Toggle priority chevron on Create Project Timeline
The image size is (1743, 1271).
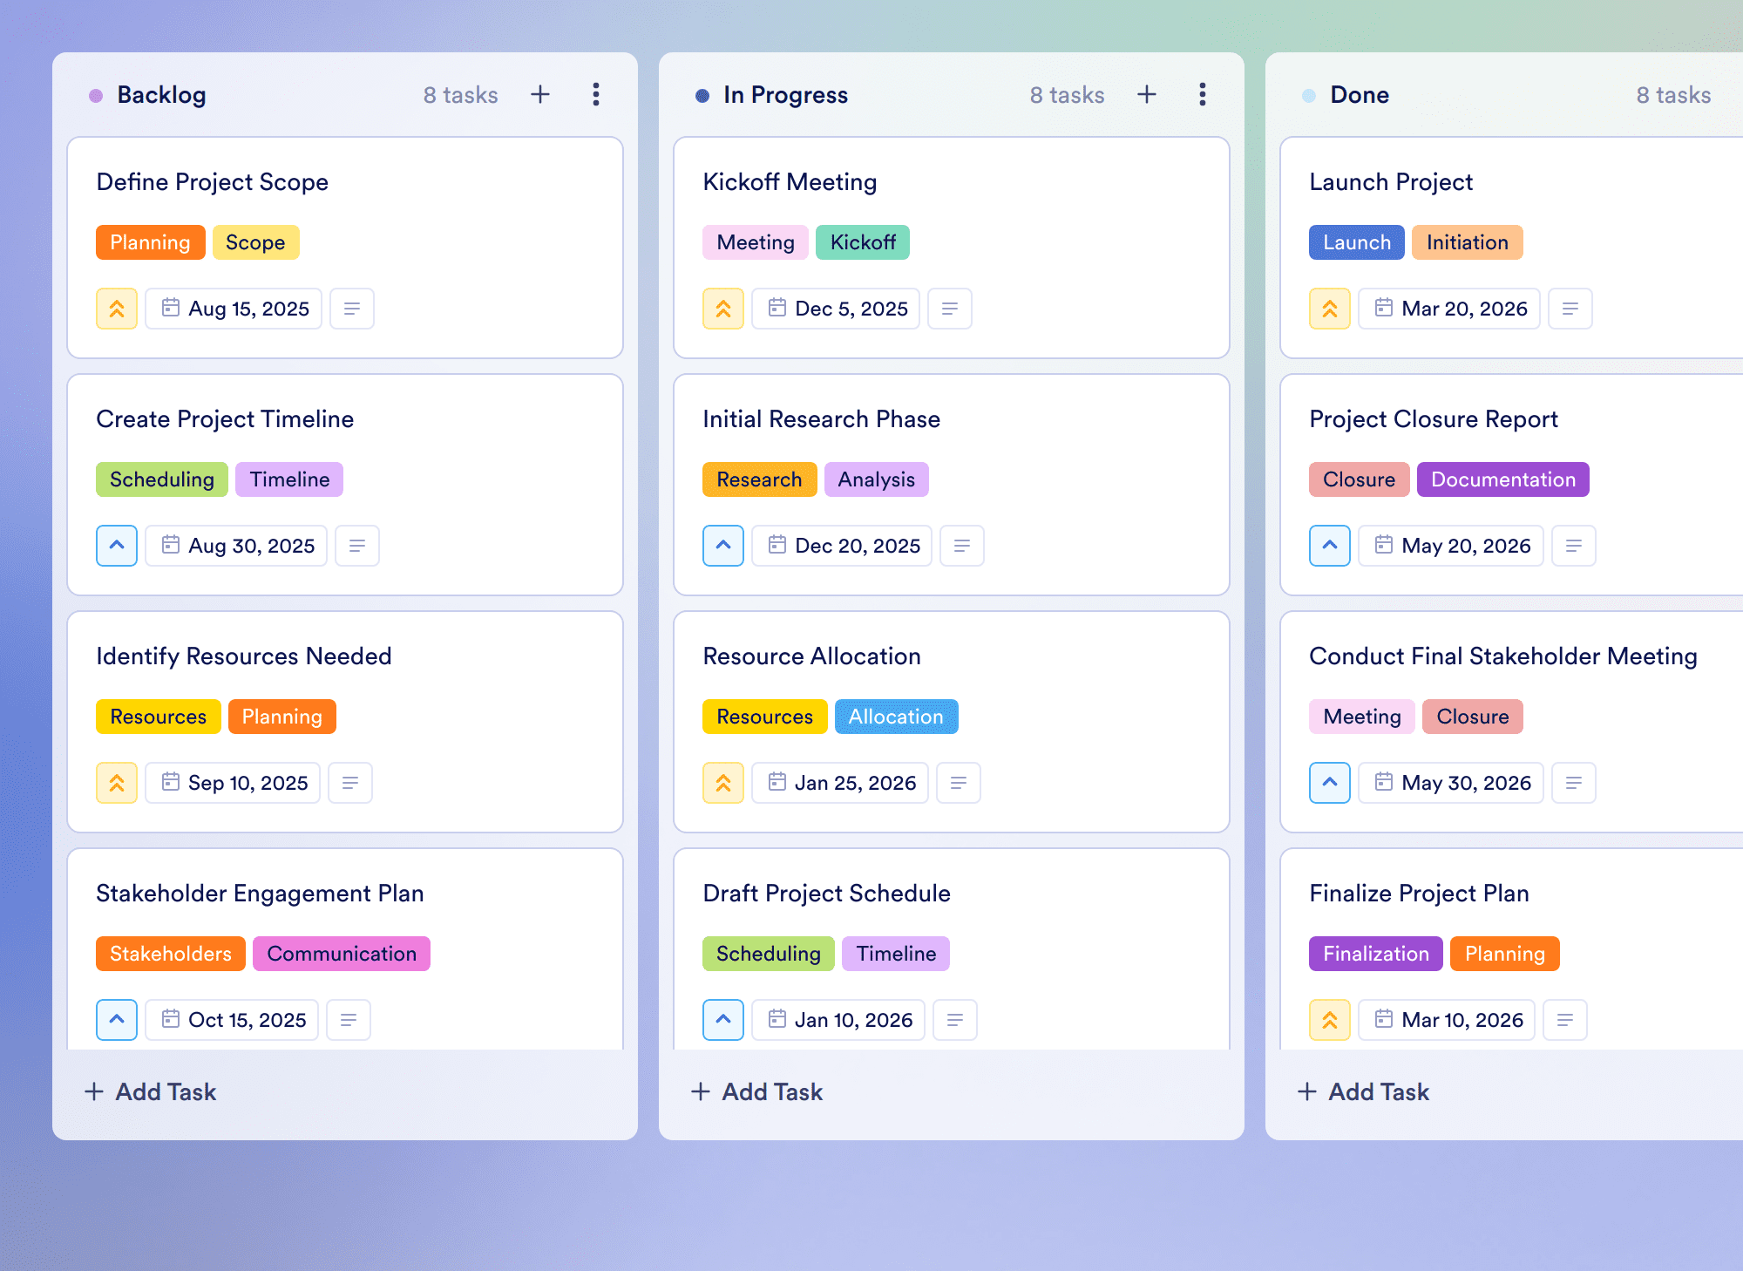click(x=117, y=546)
